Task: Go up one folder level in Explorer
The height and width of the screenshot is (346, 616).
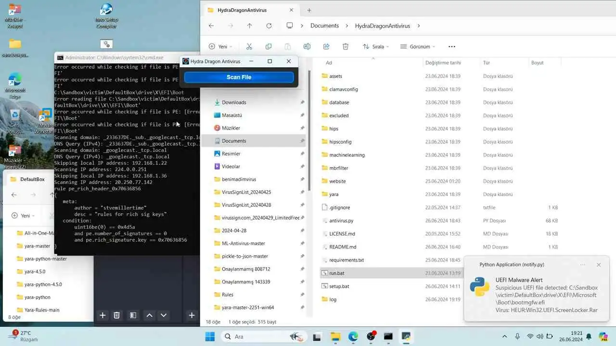Action: 249,25
